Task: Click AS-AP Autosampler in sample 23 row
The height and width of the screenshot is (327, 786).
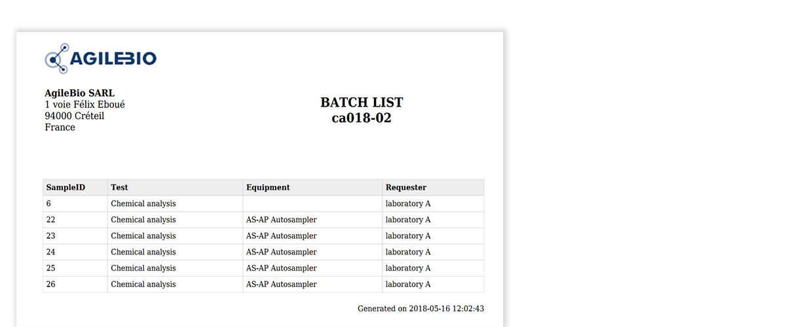Action: 282,235
